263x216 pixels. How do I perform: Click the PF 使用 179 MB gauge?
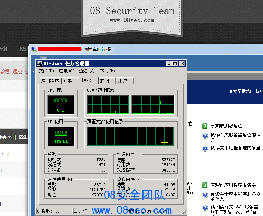tap(61, 136)
